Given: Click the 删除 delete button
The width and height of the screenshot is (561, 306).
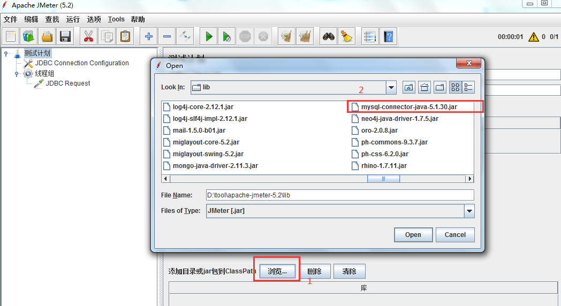Looking at the screenshot, I should (314, 271).
